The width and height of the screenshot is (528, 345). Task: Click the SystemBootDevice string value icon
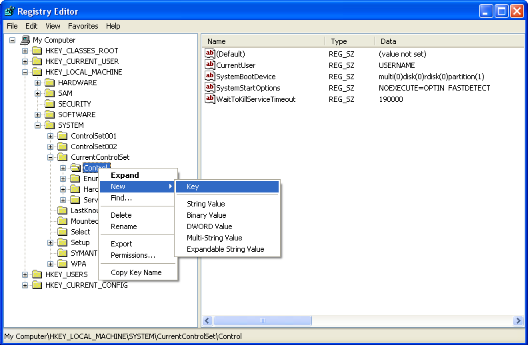tap(210, 77)
